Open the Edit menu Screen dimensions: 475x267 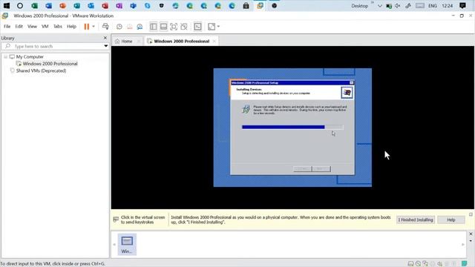(19, 27)
